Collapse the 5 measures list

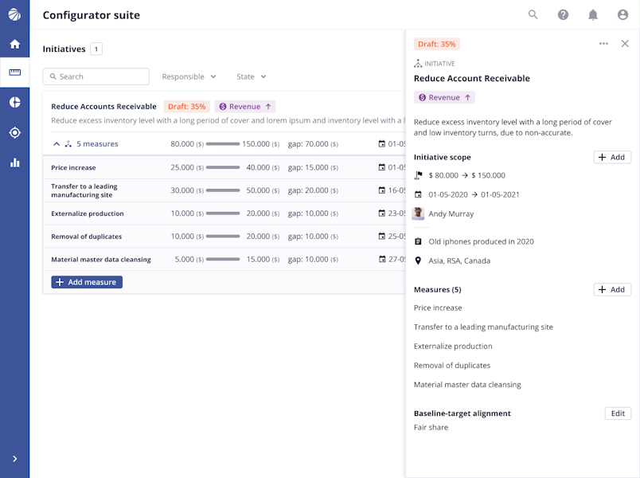tap(57, 144)
